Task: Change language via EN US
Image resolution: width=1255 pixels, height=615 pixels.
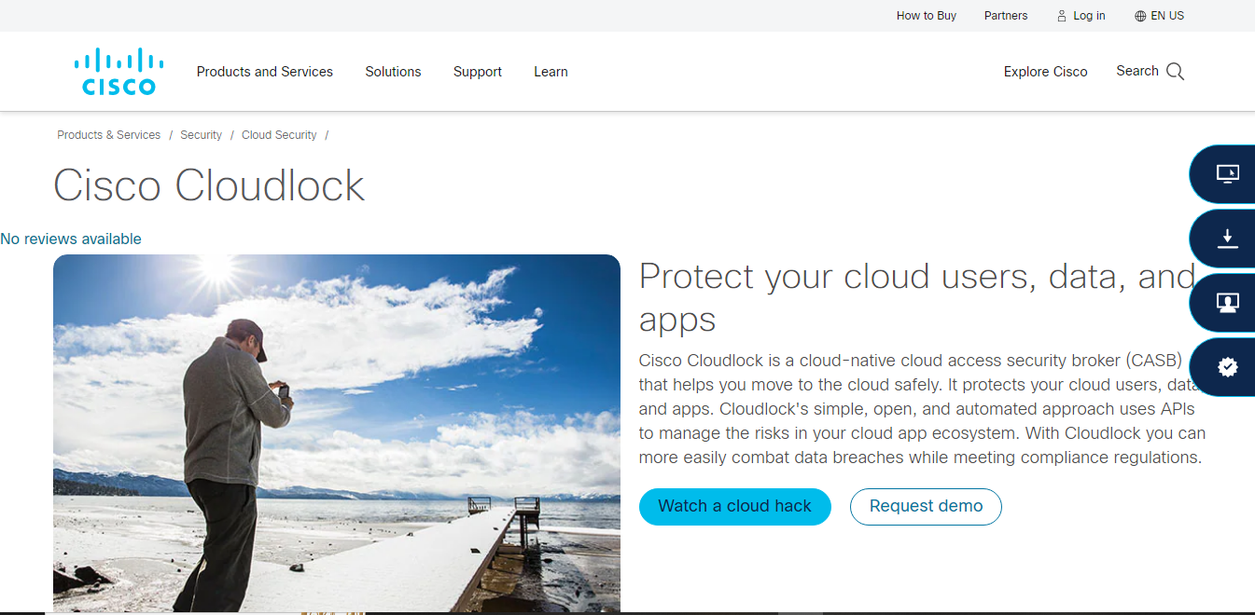Action: click(1167, 16)
